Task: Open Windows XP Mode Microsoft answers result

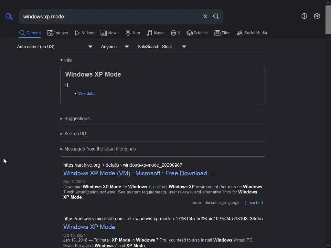Action: (89, 227)
